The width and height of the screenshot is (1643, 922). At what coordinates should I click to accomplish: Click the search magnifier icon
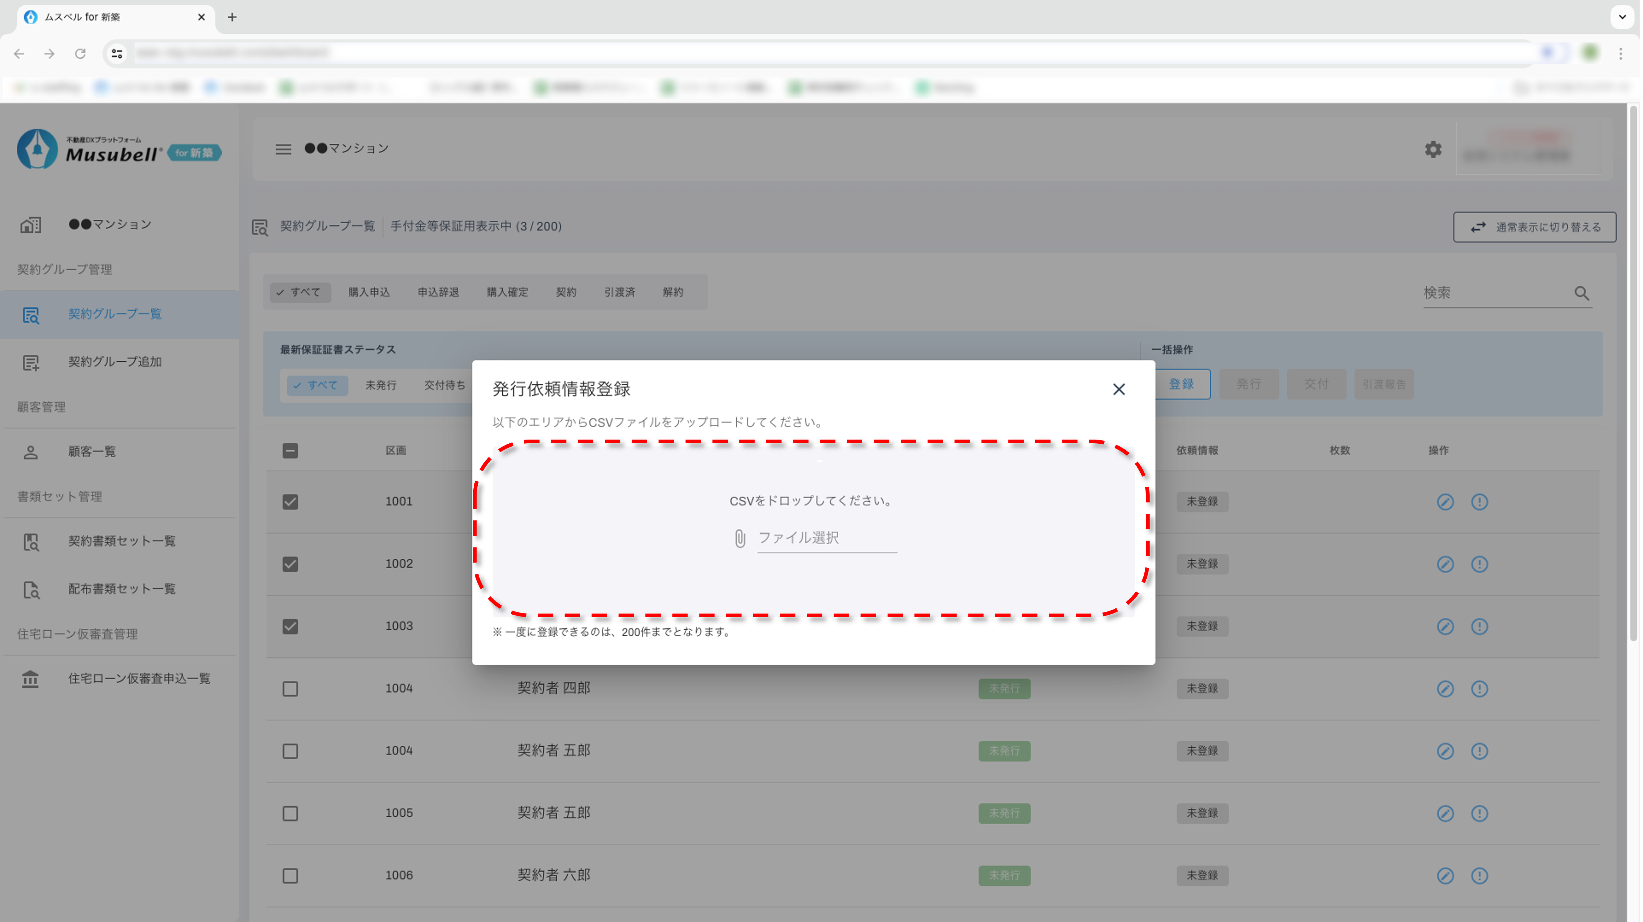(1581, 293)
